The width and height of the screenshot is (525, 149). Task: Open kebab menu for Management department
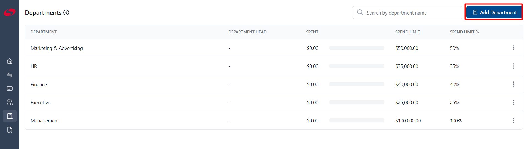coord(513,120)
